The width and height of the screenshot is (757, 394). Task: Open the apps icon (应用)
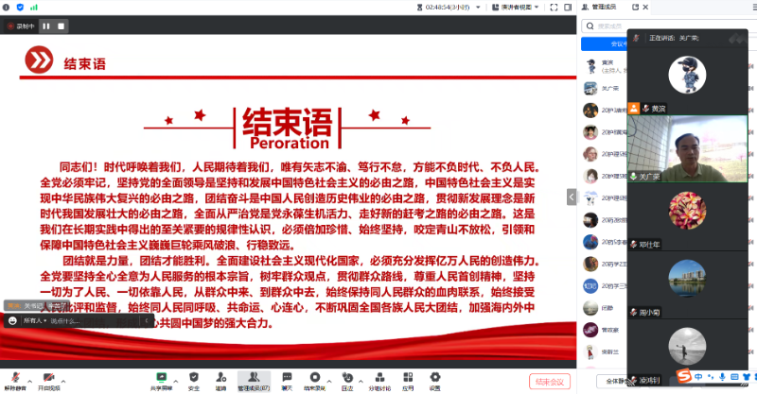click(408, 379)
